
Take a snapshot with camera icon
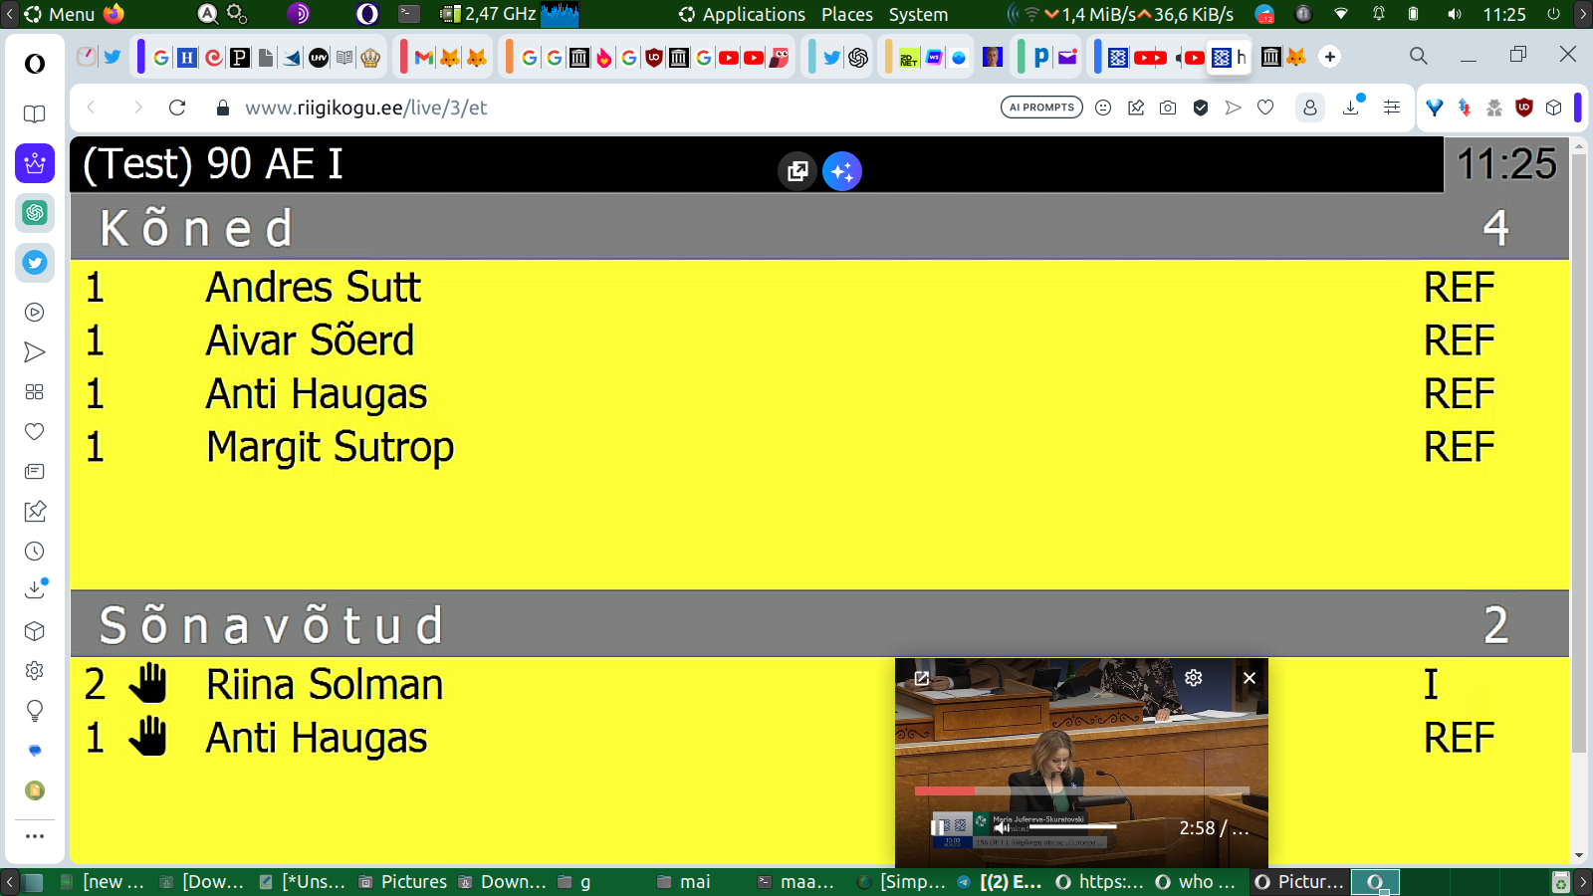click(1168, 108)
